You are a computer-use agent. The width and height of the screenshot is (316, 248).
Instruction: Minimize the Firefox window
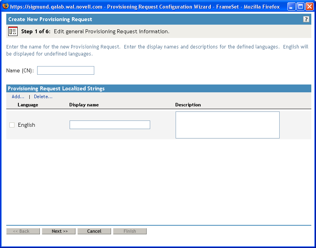pyautogui.click(x=291, y=7)
